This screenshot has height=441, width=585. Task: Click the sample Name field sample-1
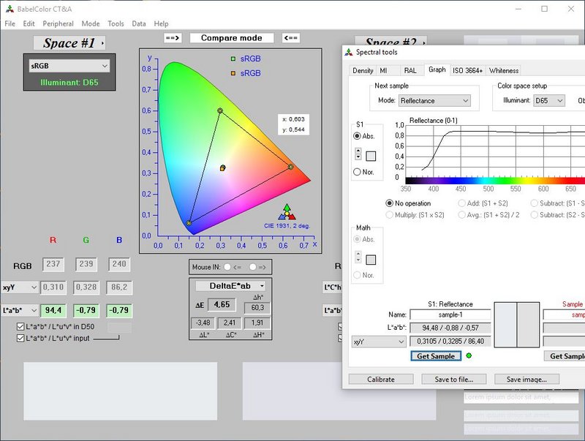tap(450, 314)
